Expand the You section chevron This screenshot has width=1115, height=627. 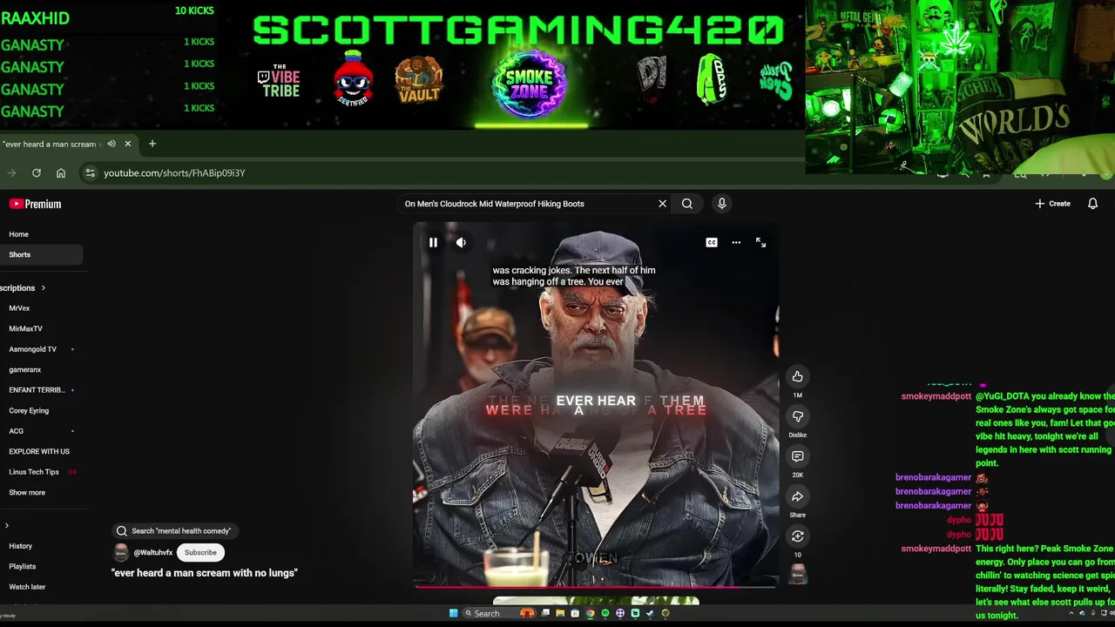tap(7, 526)
